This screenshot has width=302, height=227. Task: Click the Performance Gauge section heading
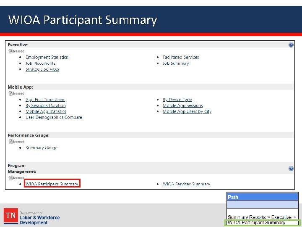tap(29, 135)
